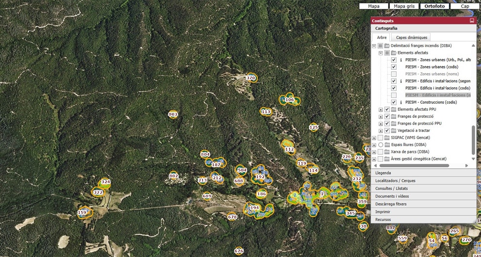Click folder icon of Franges de protecció PPU

(393, 124)
